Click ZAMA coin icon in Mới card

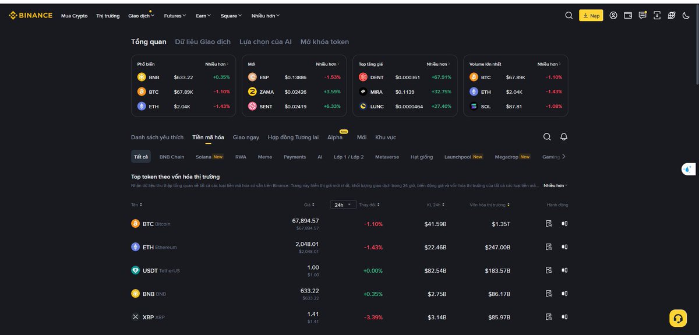pyautogui.click(x=252, y=91)
